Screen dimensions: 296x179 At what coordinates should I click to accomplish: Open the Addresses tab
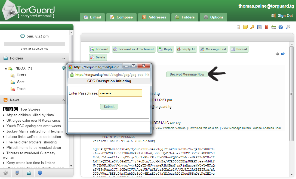click(x=154, y=17)
